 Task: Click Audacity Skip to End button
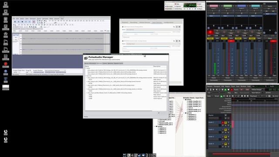click(x=30, y=22)
